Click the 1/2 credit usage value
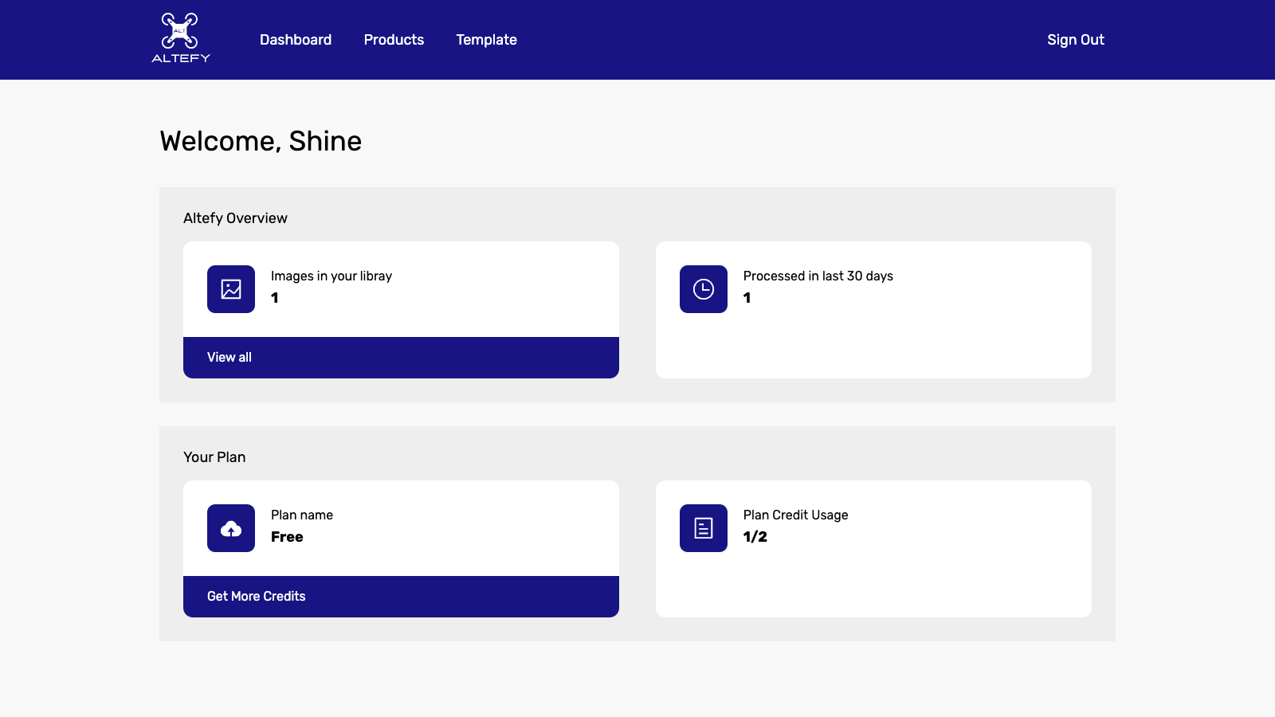 click(755, 537)
